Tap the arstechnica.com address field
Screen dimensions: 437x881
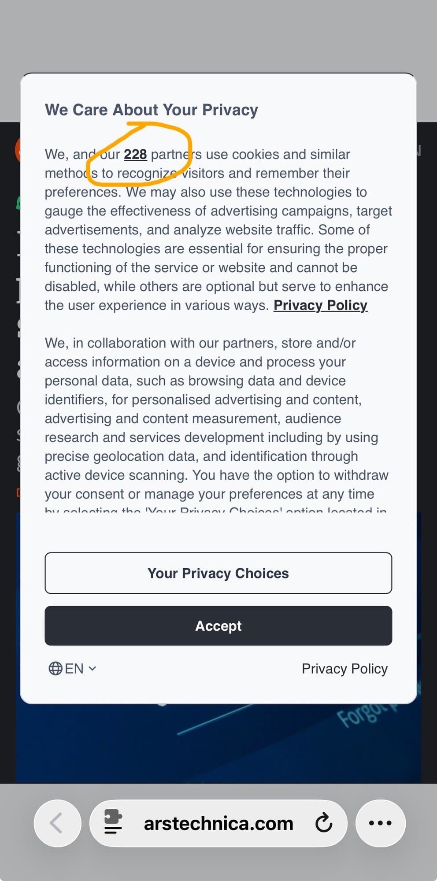click(218, 823)
